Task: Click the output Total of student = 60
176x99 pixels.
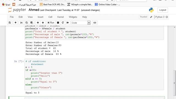Action: tap(41, 48)
